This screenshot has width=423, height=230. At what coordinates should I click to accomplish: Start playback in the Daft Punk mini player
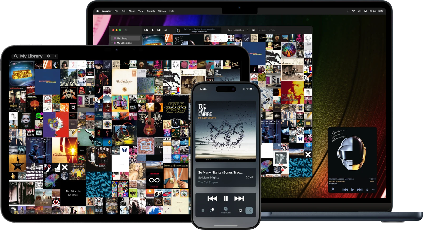coord(353,190)
